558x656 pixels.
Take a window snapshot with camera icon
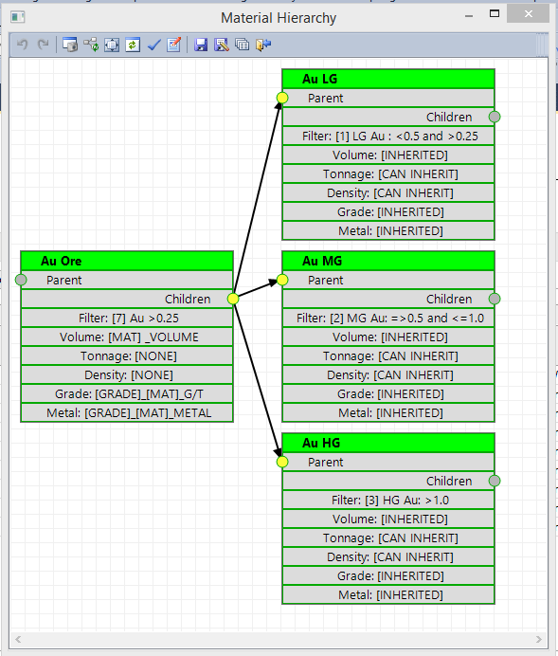tap(70, 45)
